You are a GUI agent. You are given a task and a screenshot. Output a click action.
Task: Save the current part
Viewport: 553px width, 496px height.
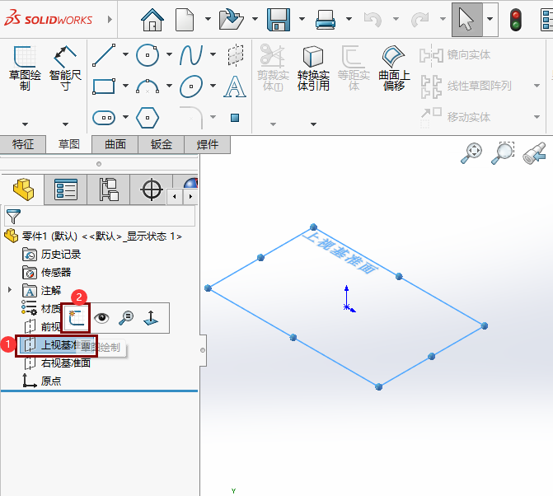(x=279, y=20)
